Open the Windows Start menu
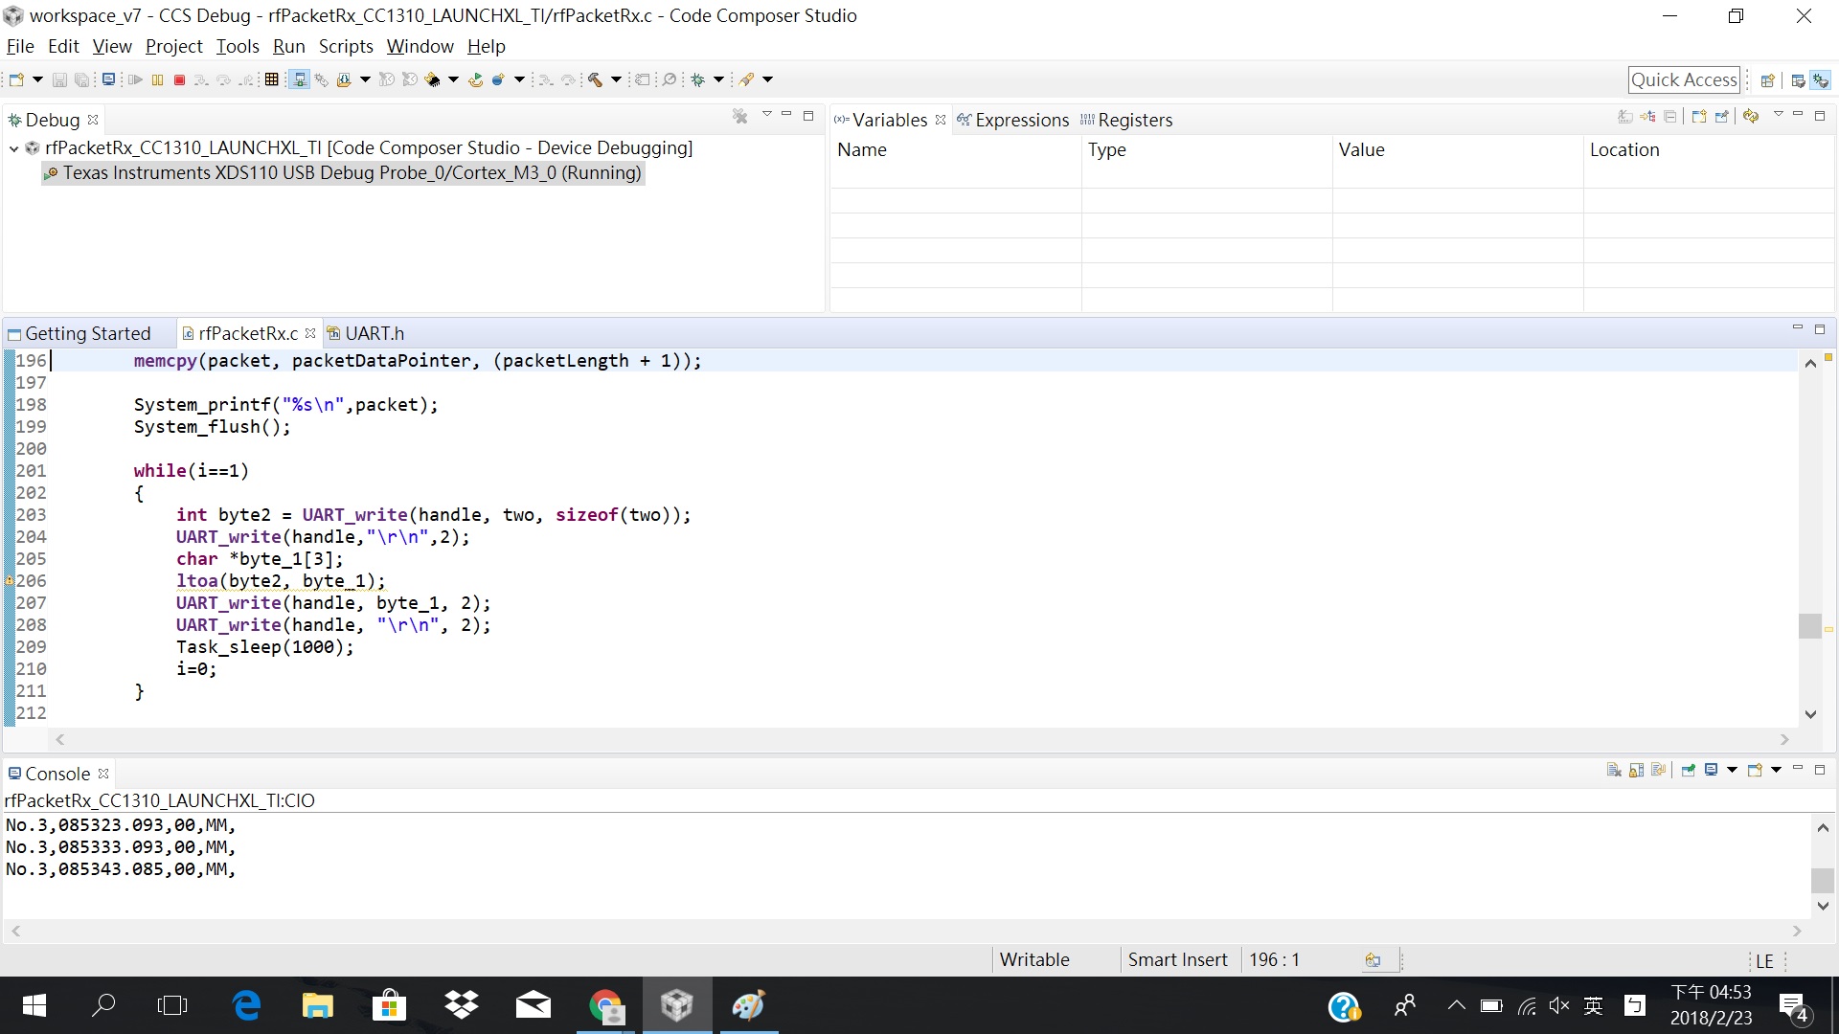Screen dimensions: 1839x1034 point(34,1005)
